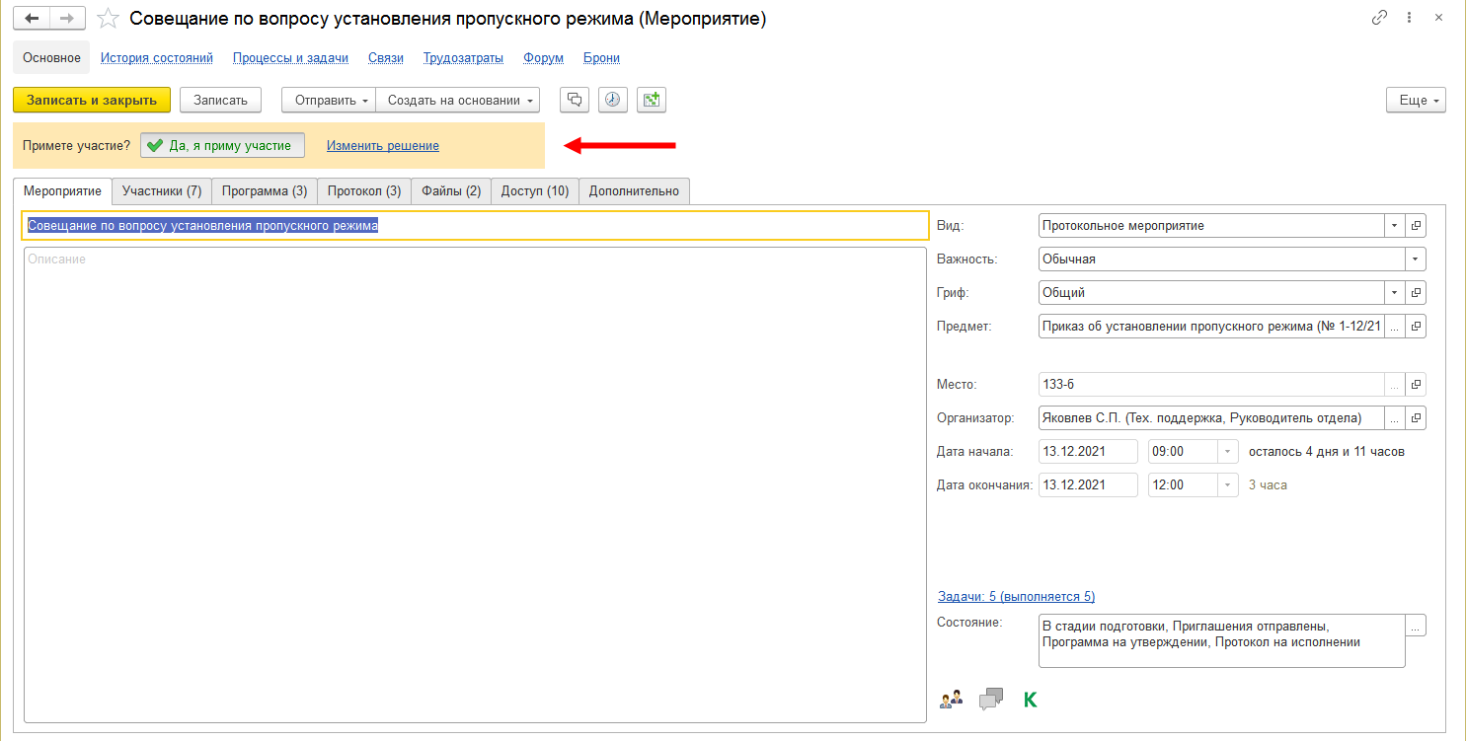Image resolution: width=1466 pixels, height=741 pixels.
Task: Expand the Гриф dropdown list
Action: pyautogui.click(x=1395, y=293)
